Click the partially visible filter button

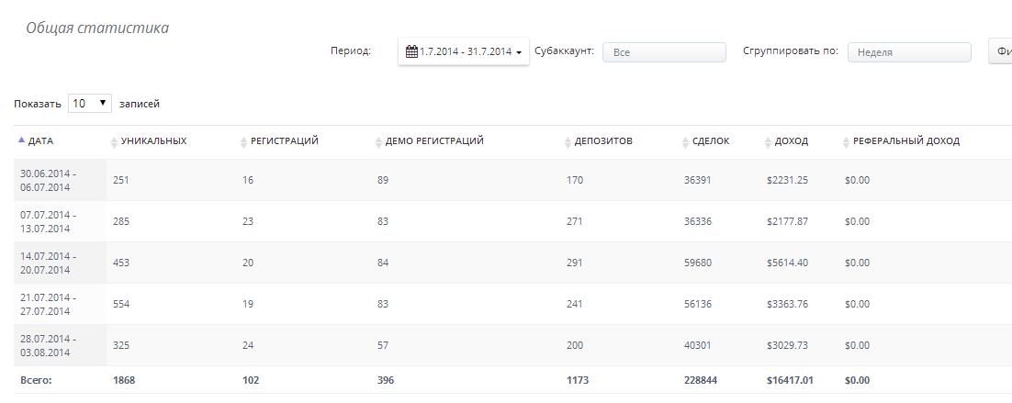click(x=1001, y=52)
